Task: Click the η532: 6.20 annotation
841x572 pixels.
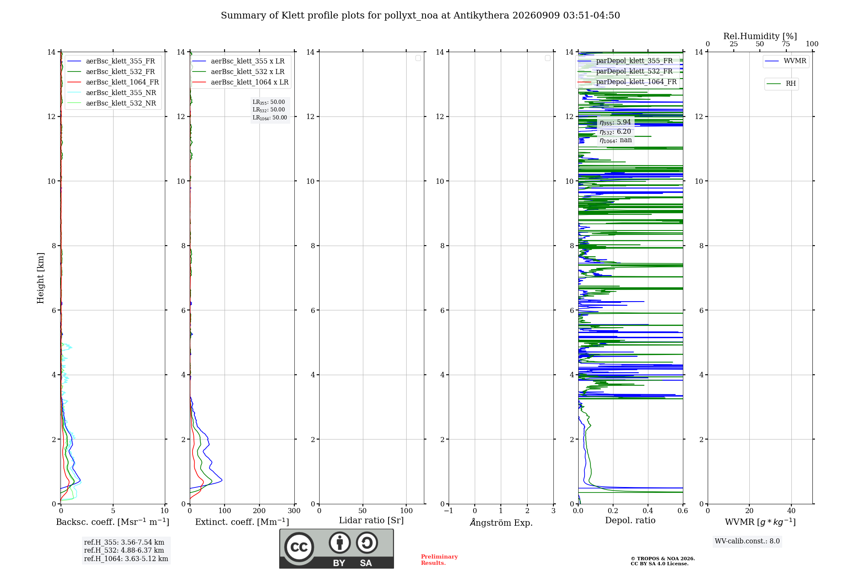Action: (615, 132)
